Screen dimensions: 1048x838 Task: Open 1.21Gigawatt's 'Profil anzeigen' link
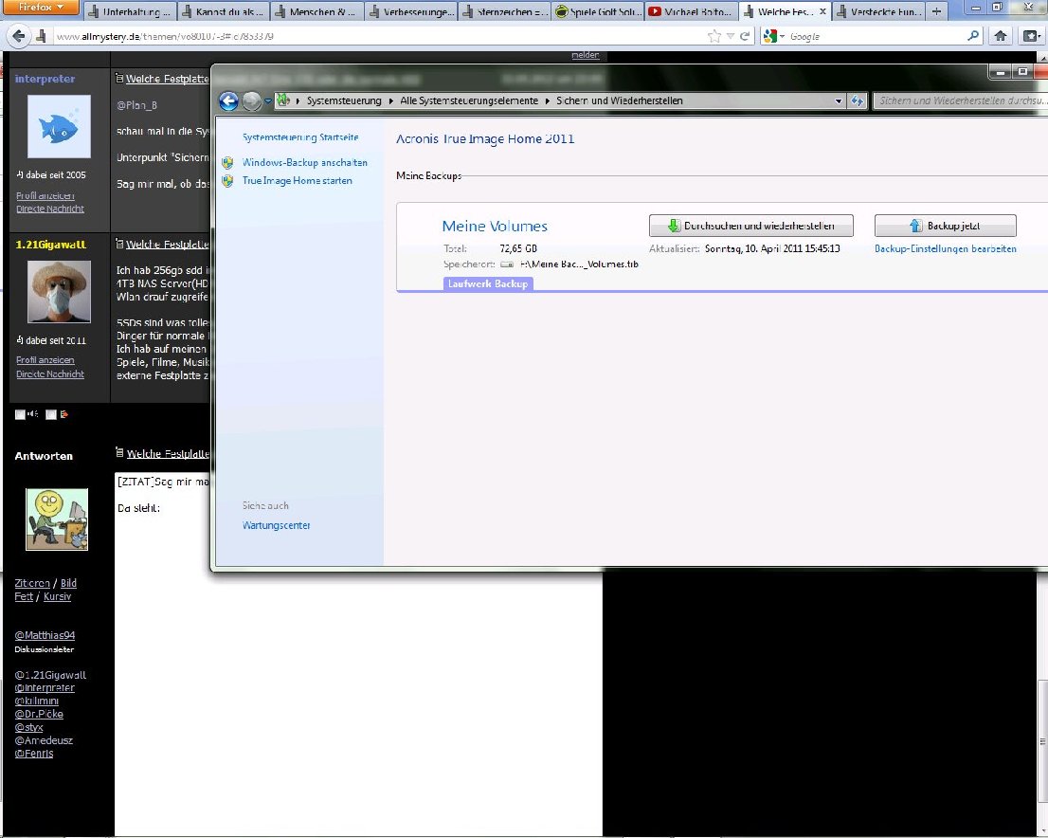[45, 360]
